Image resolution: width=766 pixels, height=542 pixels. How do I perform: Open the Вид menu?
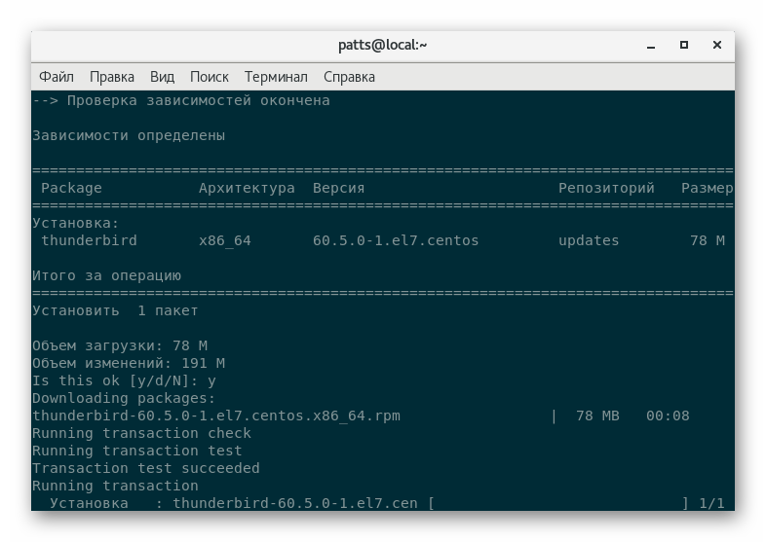click(x=162, y=77)
